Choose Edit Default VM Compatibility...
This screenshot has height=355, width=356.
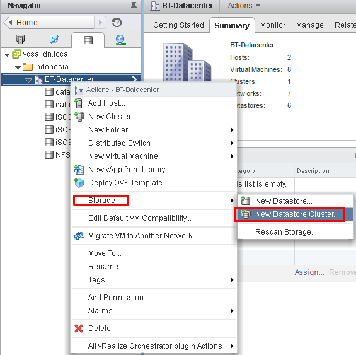[154, 218]
